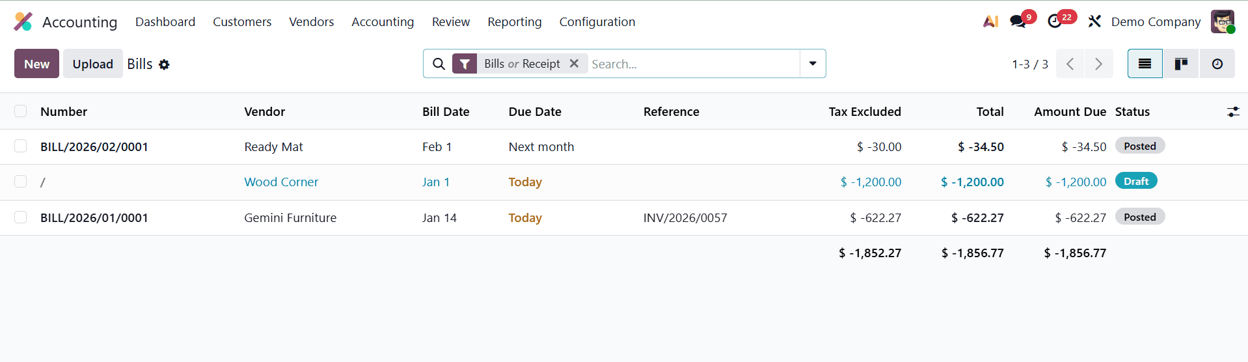Sort by Vendor column header
The image size is (1248, 362).
265,111
